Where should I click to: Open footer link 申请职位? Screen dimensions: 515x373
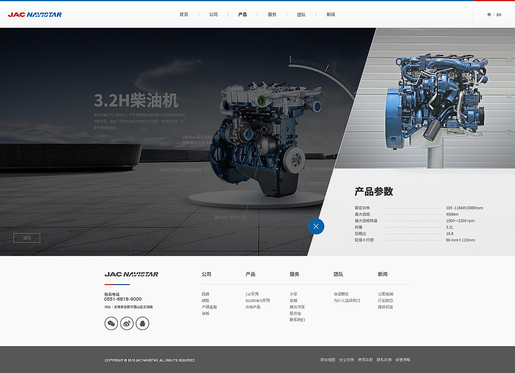pyautogui.click(x=341, y=294)
